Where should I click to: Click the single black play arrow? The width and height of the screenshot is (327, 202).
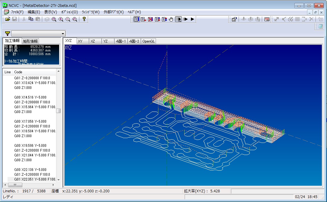(x=193, y=19)
